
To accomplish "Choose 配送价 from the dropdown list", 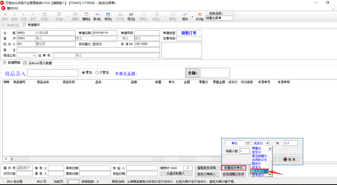I will pyautogui.click(x=256, y=163).
